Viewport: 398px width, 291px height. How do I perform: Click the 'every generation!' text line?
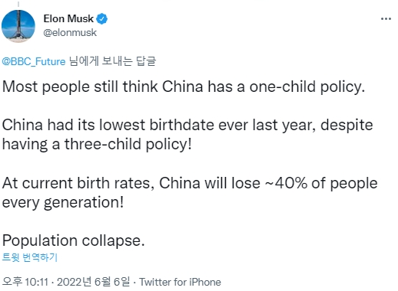(63, 202)
